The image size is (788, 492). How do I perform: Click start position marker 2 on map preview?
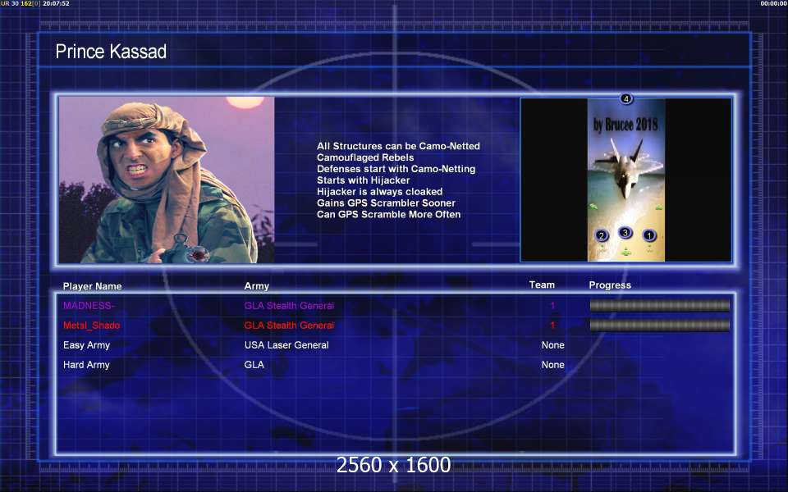pos(601,235)
